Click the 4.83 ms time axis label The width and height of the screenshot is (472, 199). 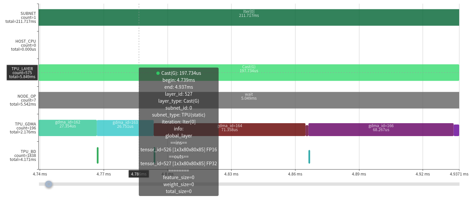pyautogui.click(x=231, y=174)
